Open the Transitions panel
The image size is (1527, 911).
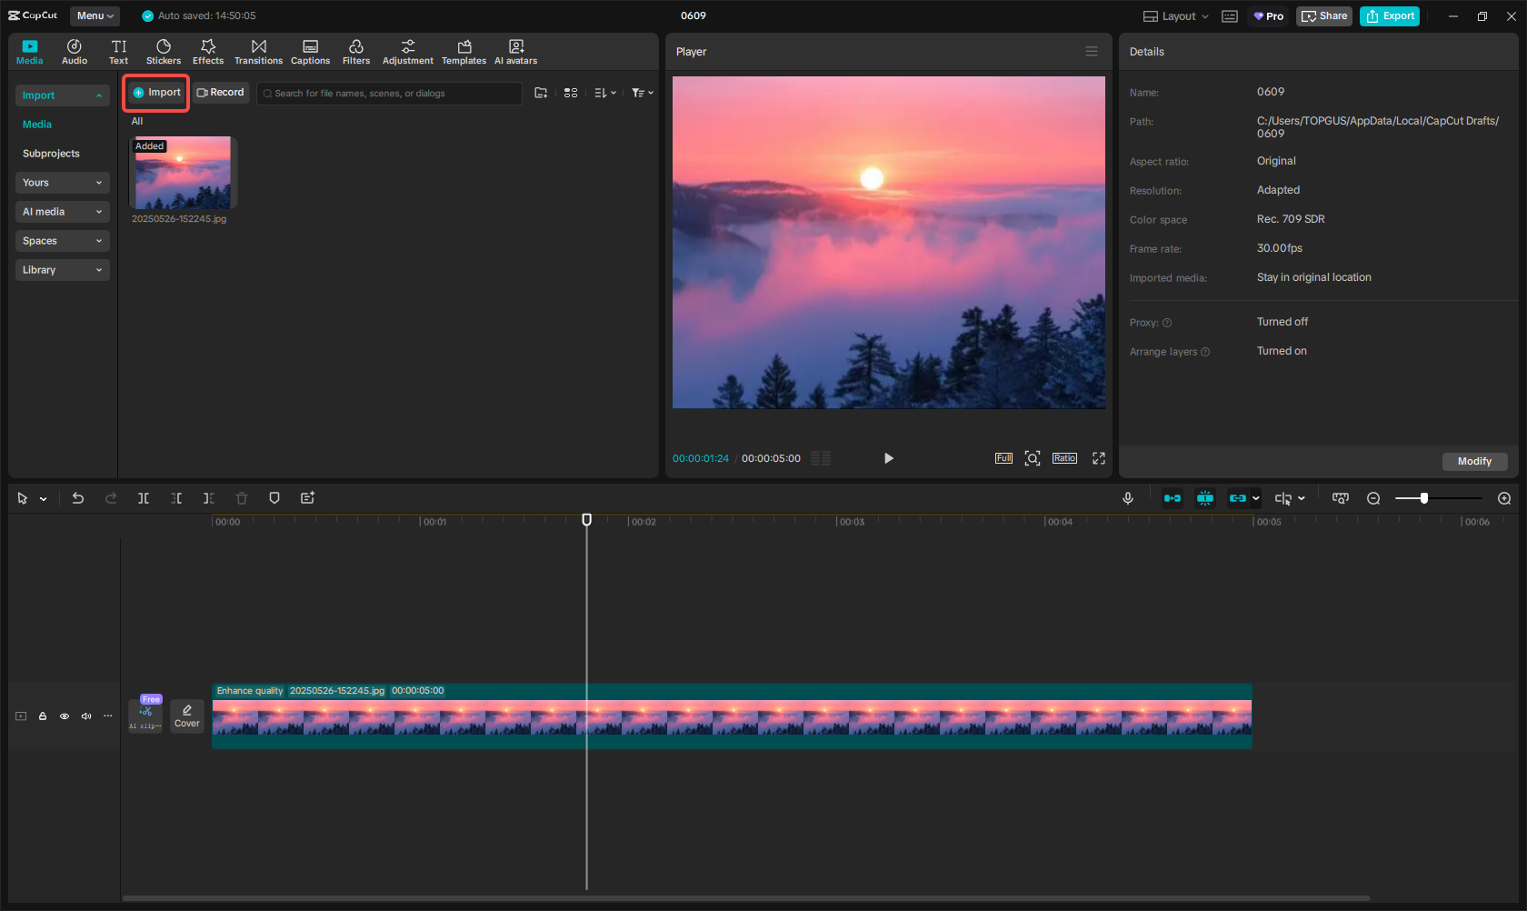pos(258,52)
